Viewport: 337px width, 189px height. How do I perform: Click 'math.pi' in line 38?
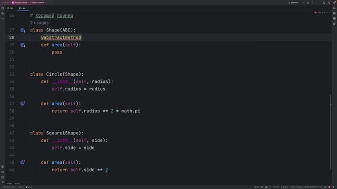click(131, 111)
